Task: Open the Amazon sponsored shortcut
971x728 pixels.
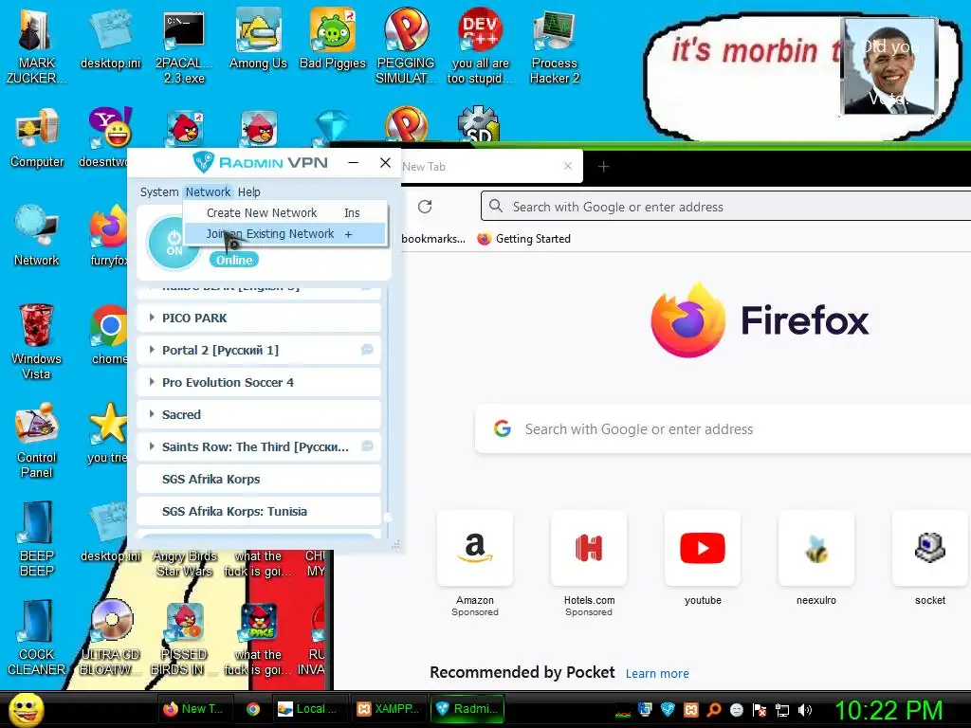Action: point(475,548)
